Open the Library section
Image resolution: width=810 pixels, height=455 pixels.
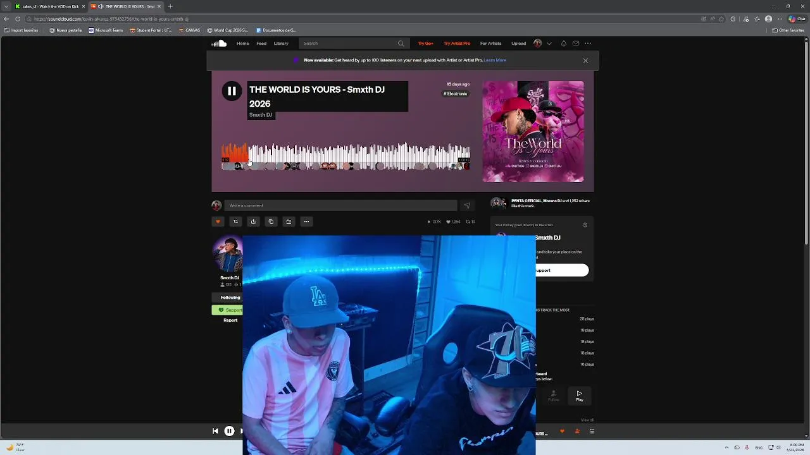pyautogui.click(x=281, y=44)
